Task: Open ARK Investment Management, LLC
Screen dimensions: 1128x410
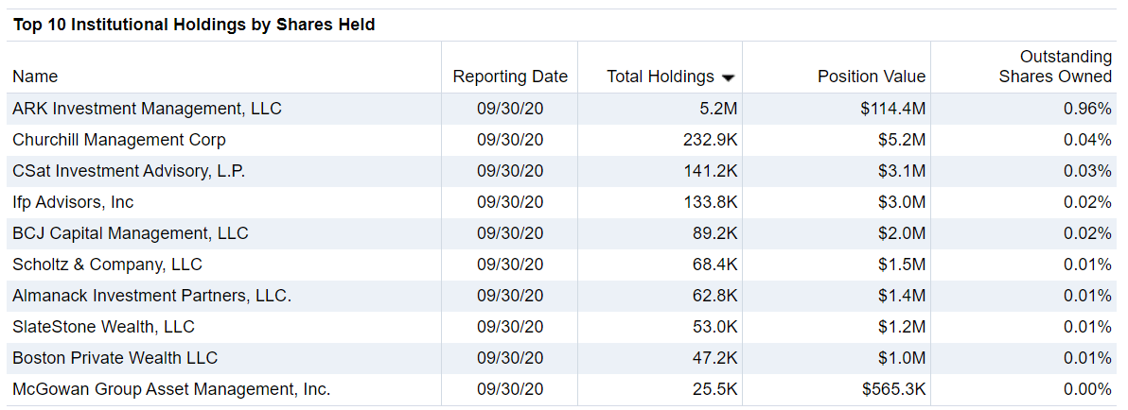Action: pos(147,110)
